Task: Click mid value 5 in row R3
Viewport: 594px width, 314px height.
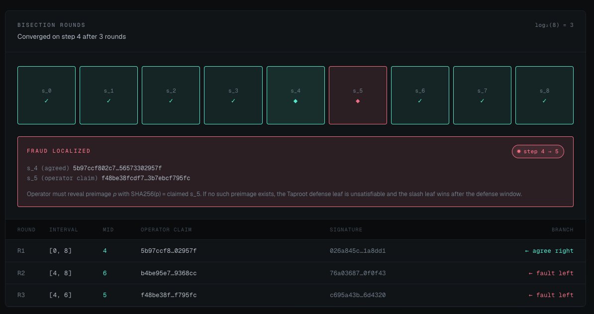Action: click(x=105, y=295)
